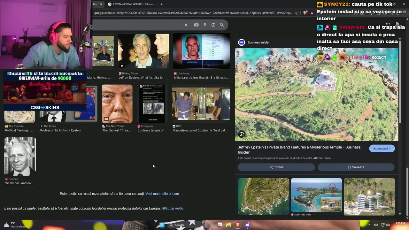The image size is (409, 230).
Task: Open Brave browser from the taskbar
Action: [x=238, y=225]
